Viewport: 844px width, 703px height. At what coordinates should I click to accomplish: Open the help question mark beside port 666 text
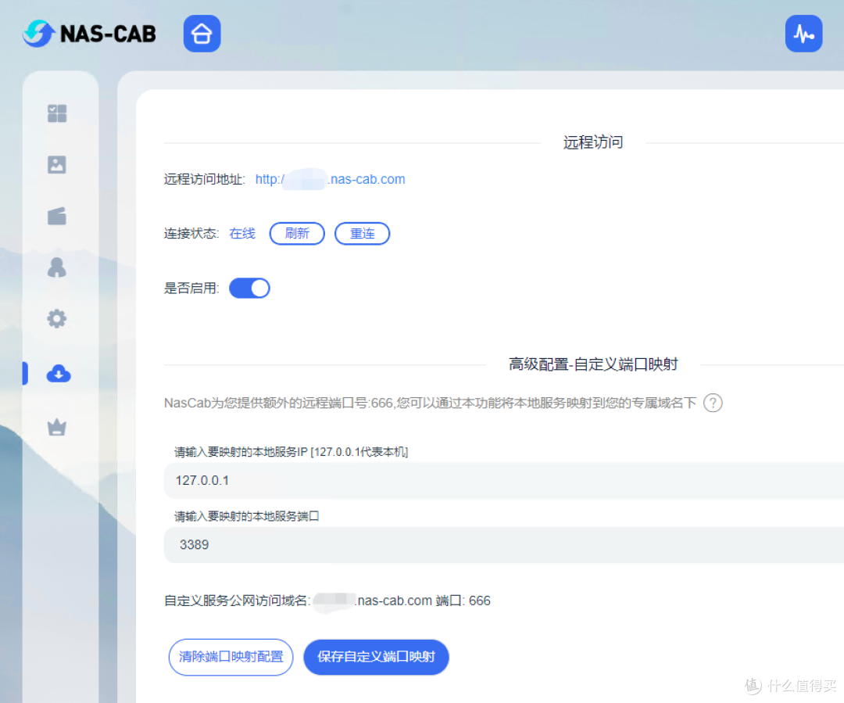(x=711, y=404)
